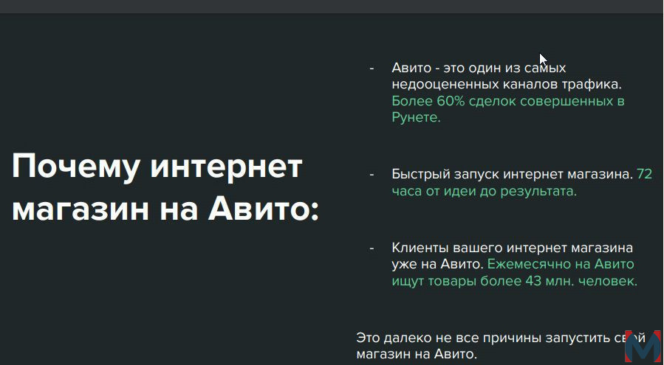This screenshot has width=664, height=365.
Task: Click the text 'Авито - это один из самых'
Action: (479, 68)
